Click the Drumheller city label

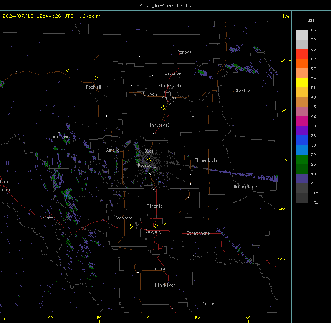tap(245, 187)
